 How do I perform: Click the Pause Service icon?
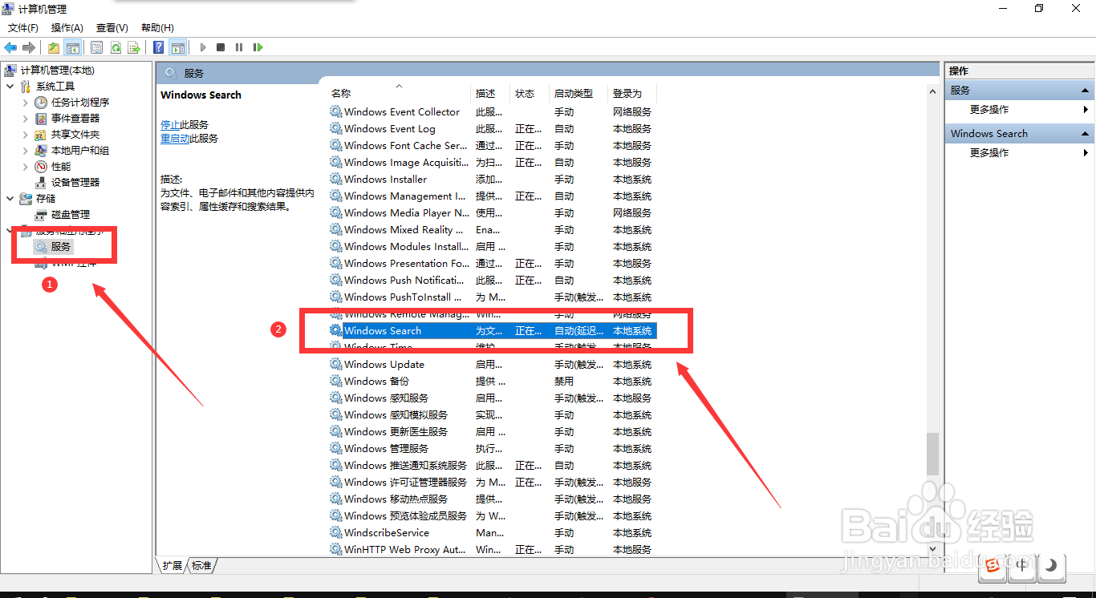coord(239,47)
